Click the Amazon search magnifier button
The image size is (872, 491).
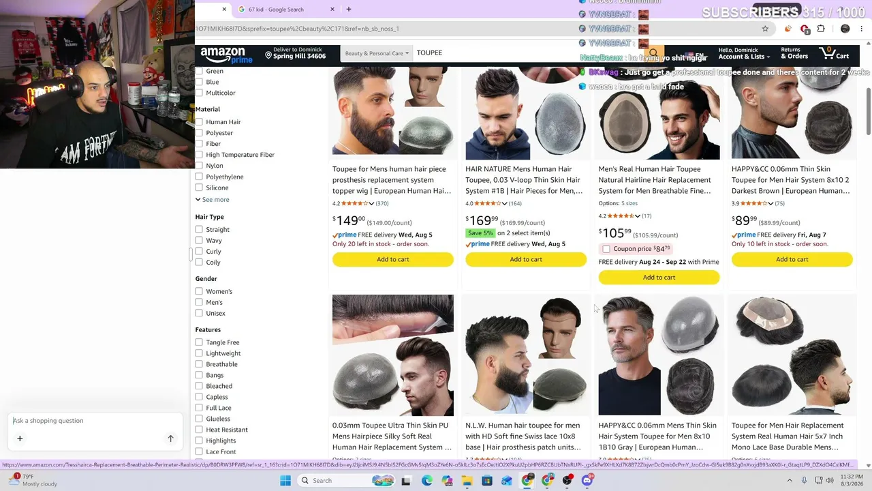tap(653, 53)
